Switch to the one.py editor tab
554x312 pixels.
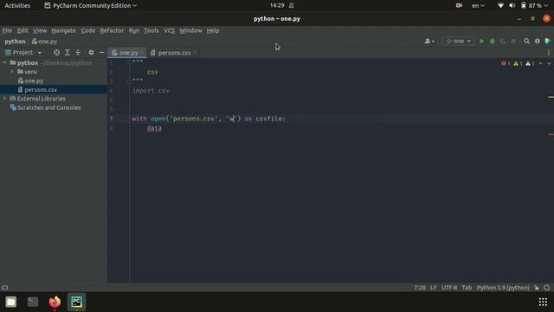[x=126, y=53]
